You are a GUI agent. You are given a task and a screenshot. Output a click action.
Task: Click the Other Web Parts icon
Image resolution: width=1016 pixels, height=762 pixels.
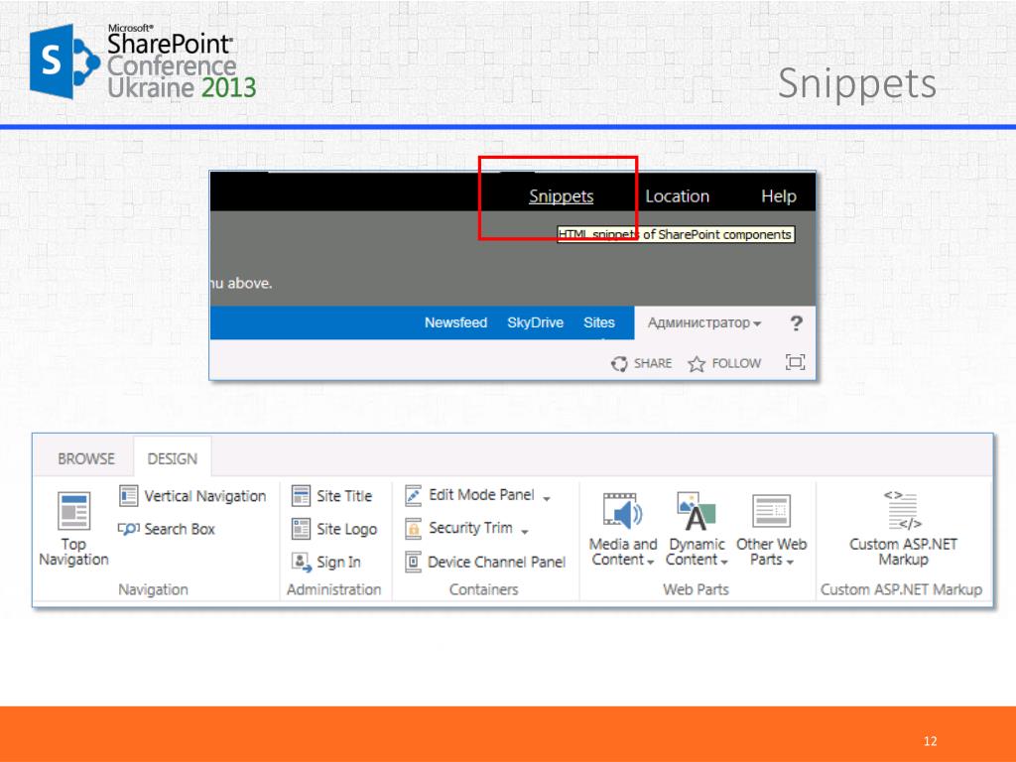coord(771,511)
